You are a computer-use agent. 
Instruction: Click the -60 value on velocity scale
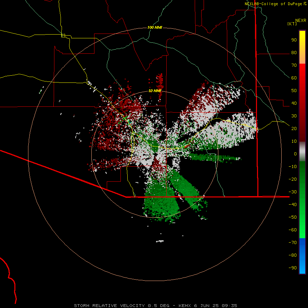tap(293, 230)
